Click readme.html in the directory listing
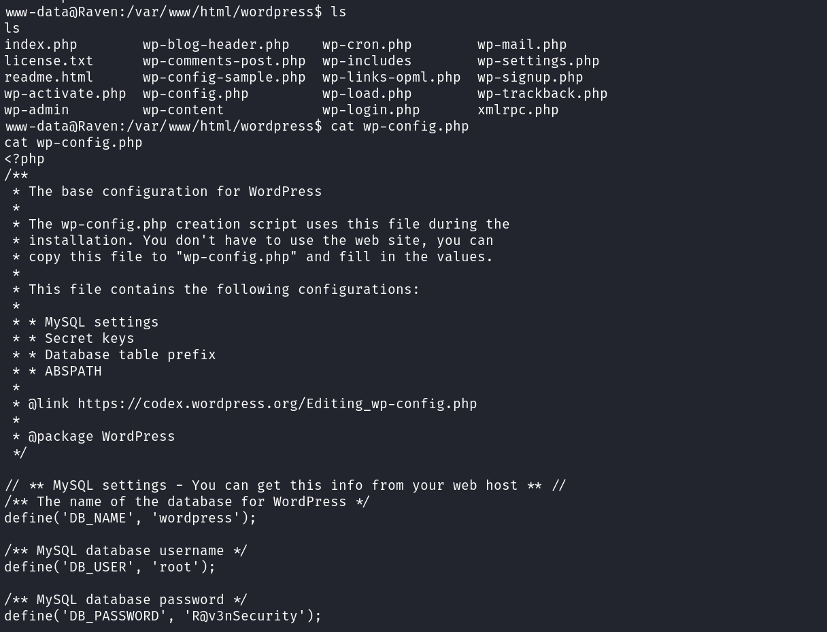The width and height of the screenshot is (827, 632). tap(49, 78)
